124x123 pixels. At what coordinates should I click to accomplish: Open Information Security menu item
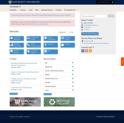[x=47, y=10]
